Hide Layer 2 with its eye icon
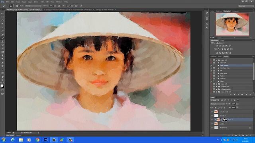Viewport: 255px width, 143px height. click(212, 120)
